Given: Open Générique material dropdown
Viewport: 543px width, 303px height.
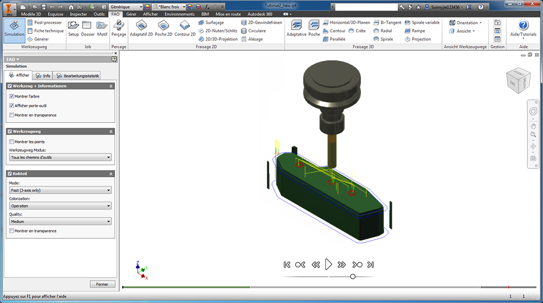Looking at the screenshot, I should click(126, 6).
